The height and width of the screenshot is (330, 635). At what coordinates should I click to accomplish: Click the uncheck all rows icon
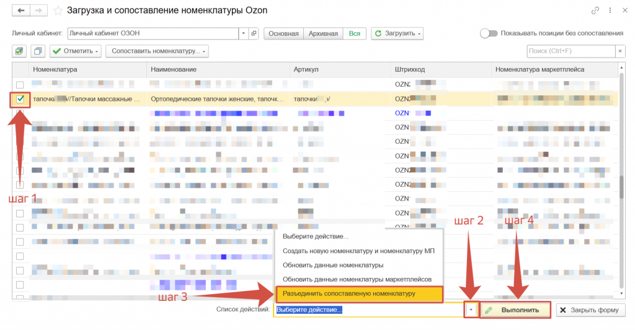tap(38, 51)
